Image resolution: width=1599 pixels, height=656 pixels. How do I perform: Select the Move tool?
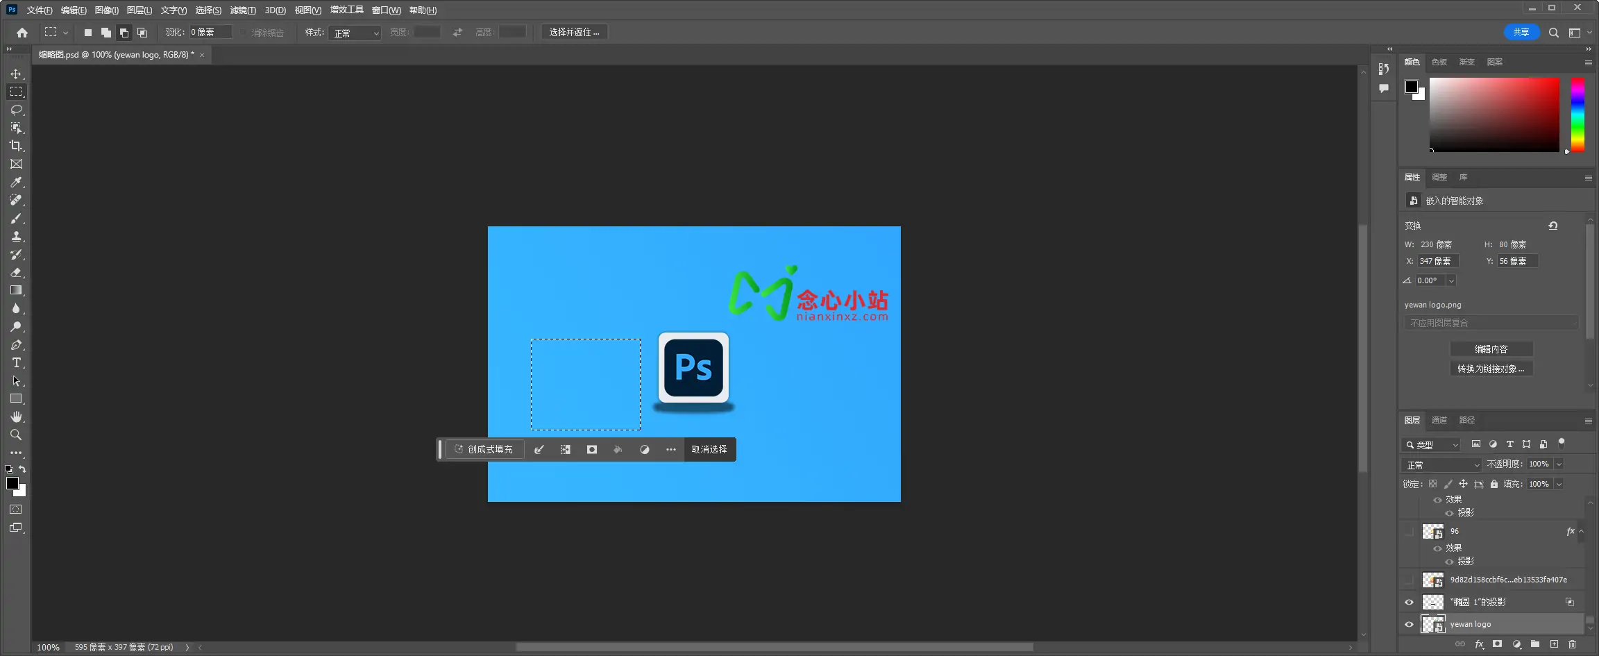[x=16, y=74]
